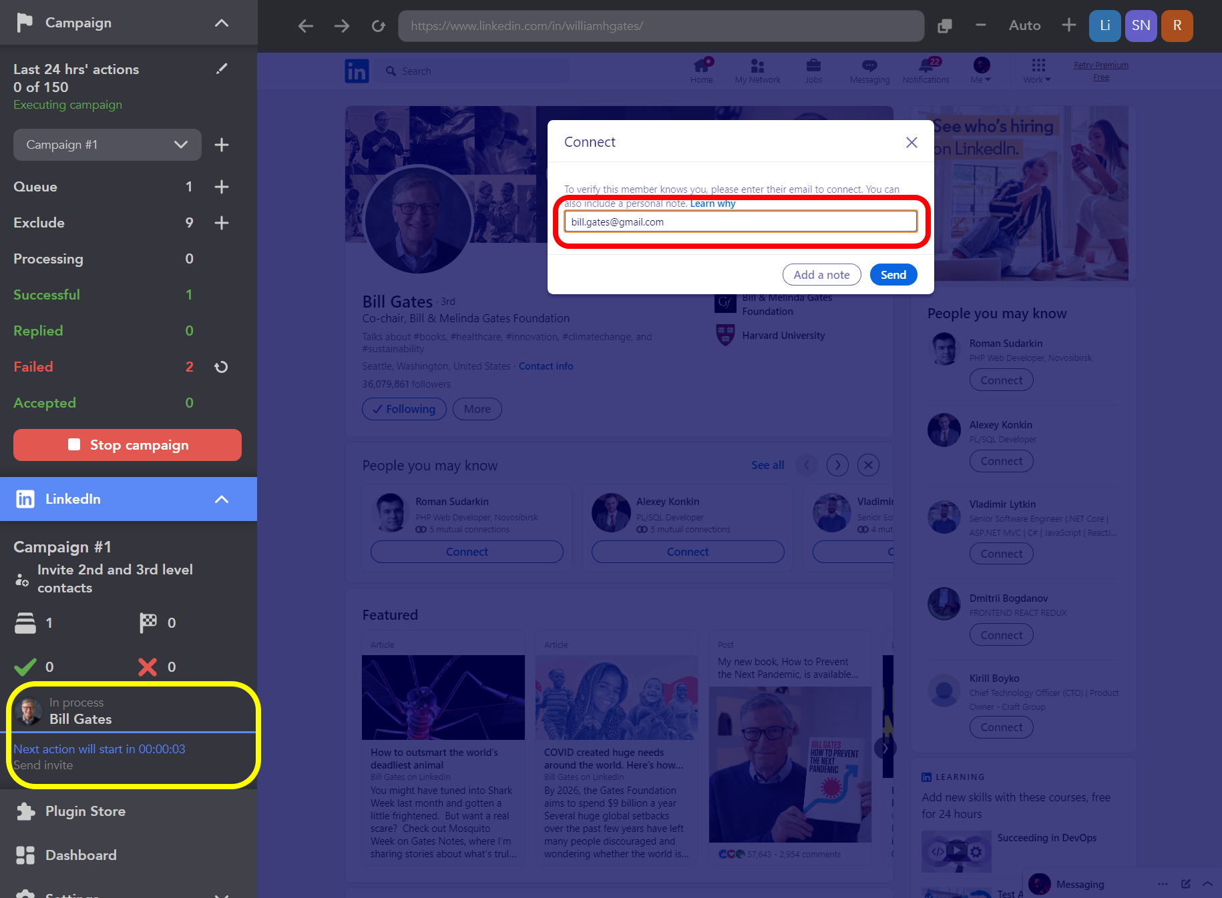The height and width of the screenshot is (898, 1222).
Task: Dismiss People you may know carousel
Action: [x=868, y=465]
